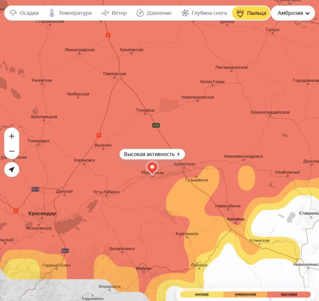Screen dimensions: 319x301
Task: Switch to the Ветер layer tab
Action: (x=119, y=13)
